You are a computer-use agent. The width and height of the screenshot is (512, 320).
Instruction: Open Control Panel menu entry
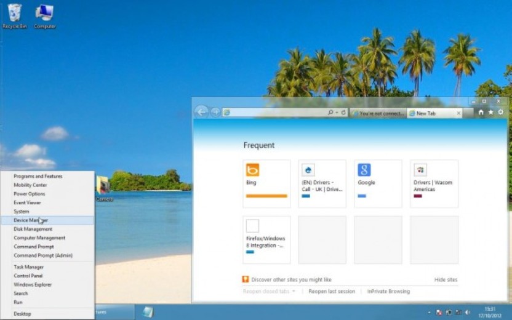point(47,276)
